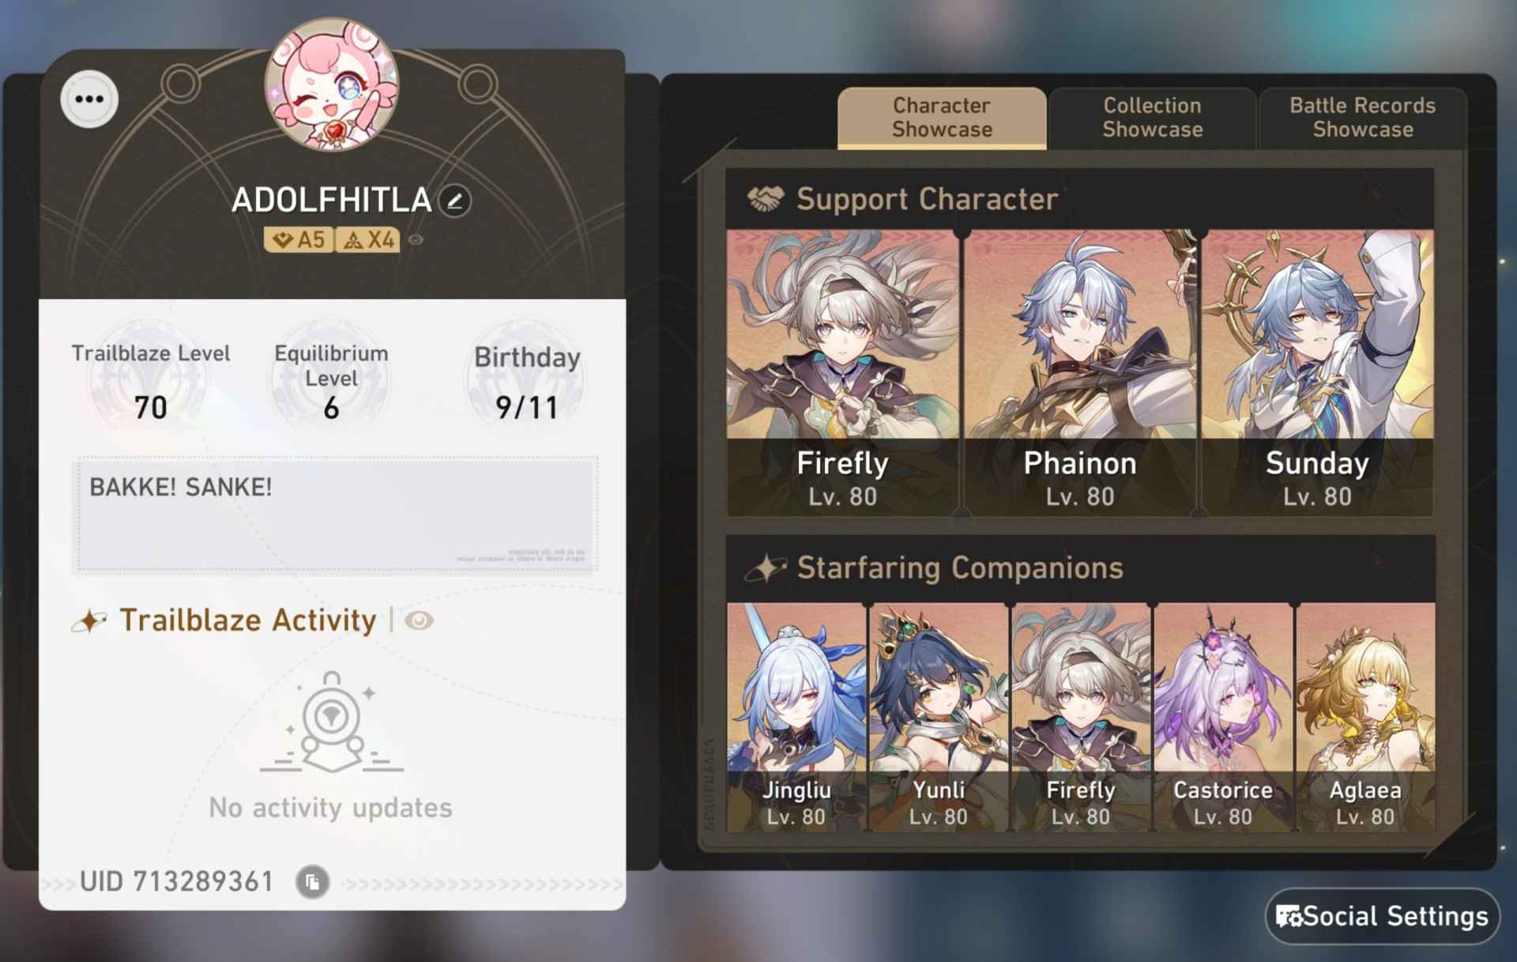This screenshot has width=1517, height=962.
Task: Open the Battle Records Showcase tab
Action: 1363,118
